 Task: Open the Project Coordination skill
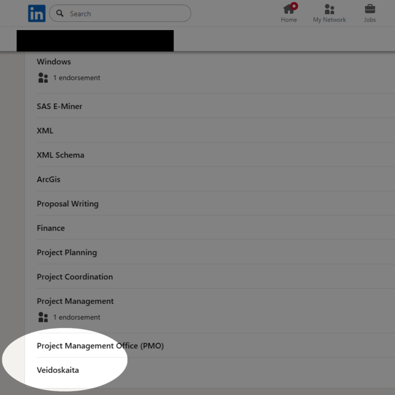(x=75, y=277)
